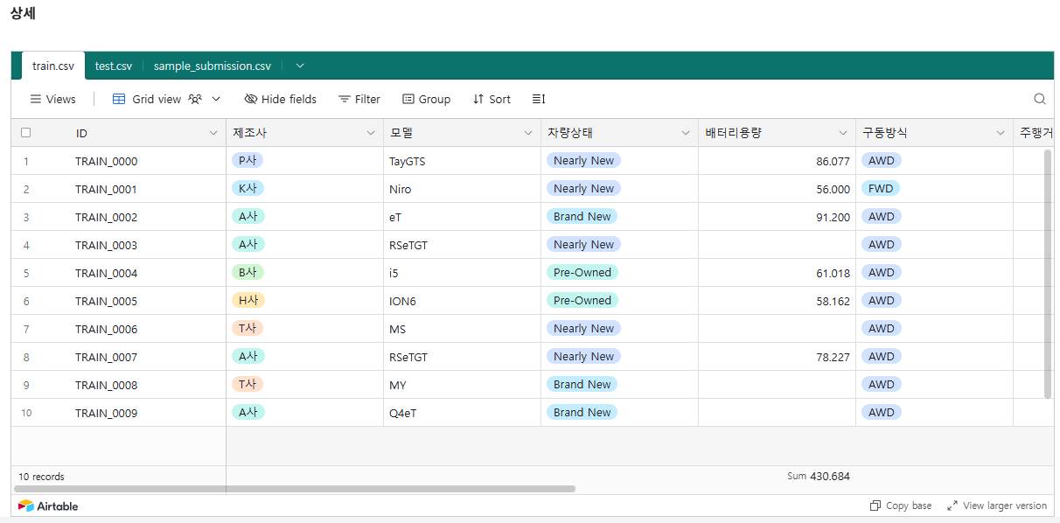This screenshot has height=523, width=1060.
Task: Open the 제조사 column dropdown arrow
Action: click(371, 133)
